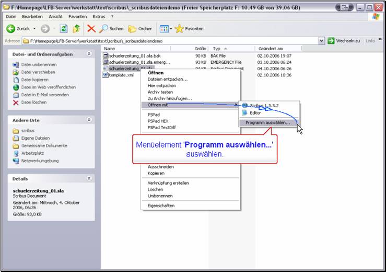This screenshot has width=386, height=272.
Task: Click the Datei umbenennen link
Action: [39, 65]
